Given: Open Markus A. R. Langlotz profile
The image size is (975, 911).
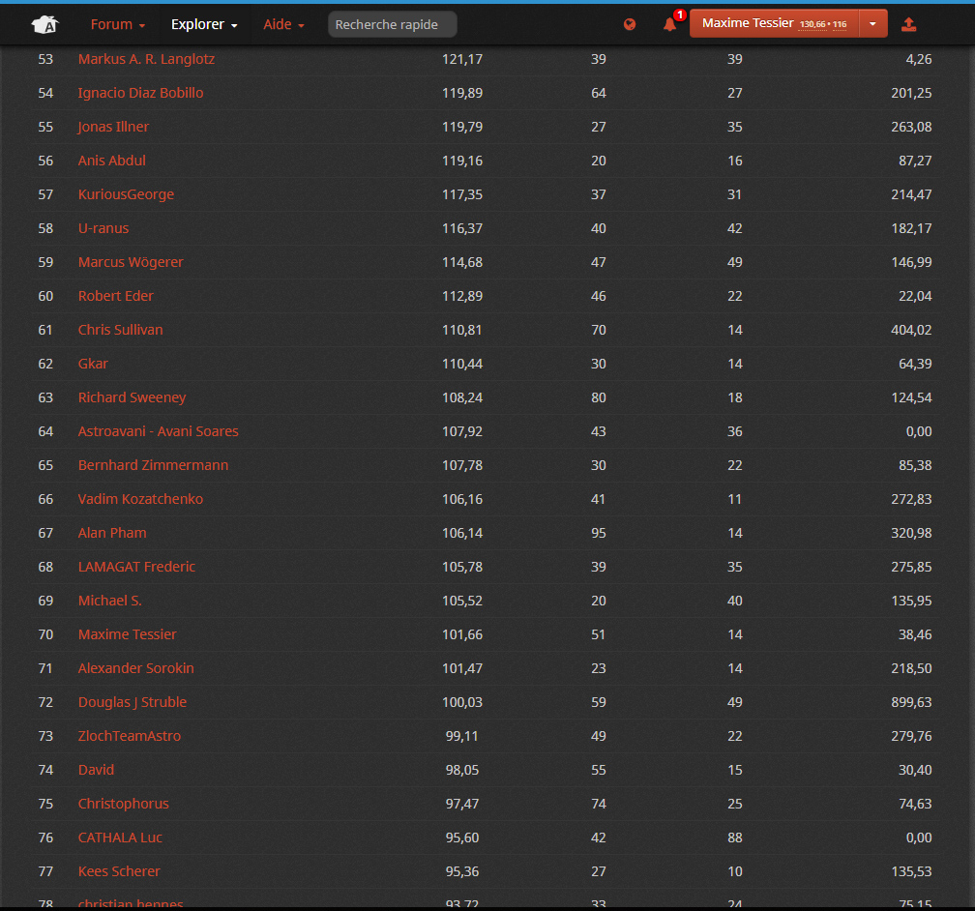Looking at the screenshot, I should (x=146, y=59).
